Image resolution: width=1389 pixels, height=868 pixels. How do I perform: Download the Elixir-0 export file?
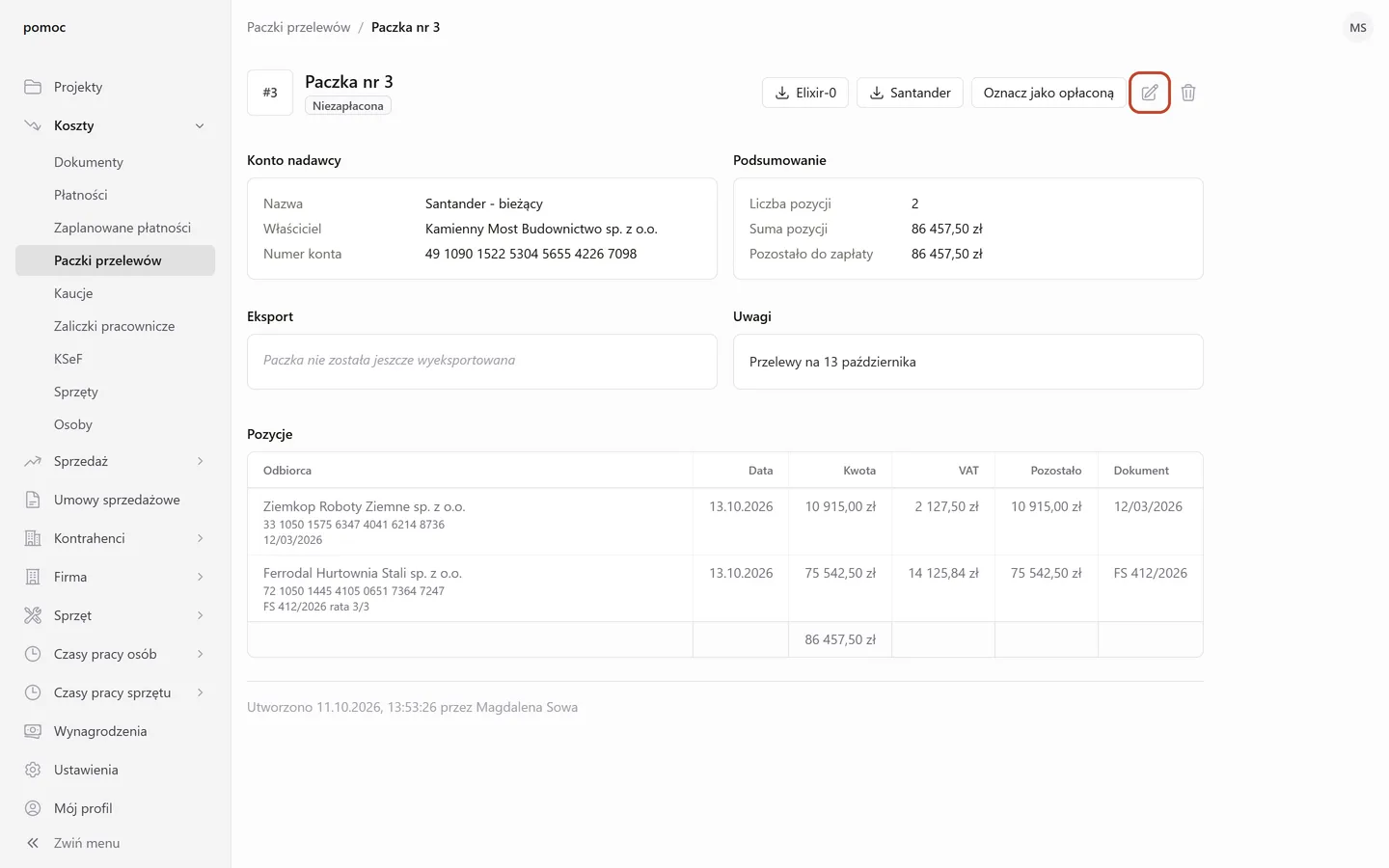(805, 93)
